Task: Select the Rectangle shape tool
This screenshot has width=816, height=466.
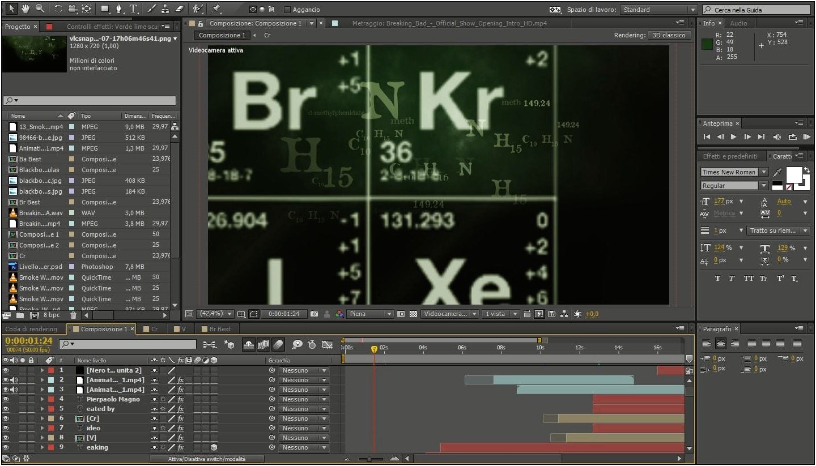Action: [x=105, y=9]
